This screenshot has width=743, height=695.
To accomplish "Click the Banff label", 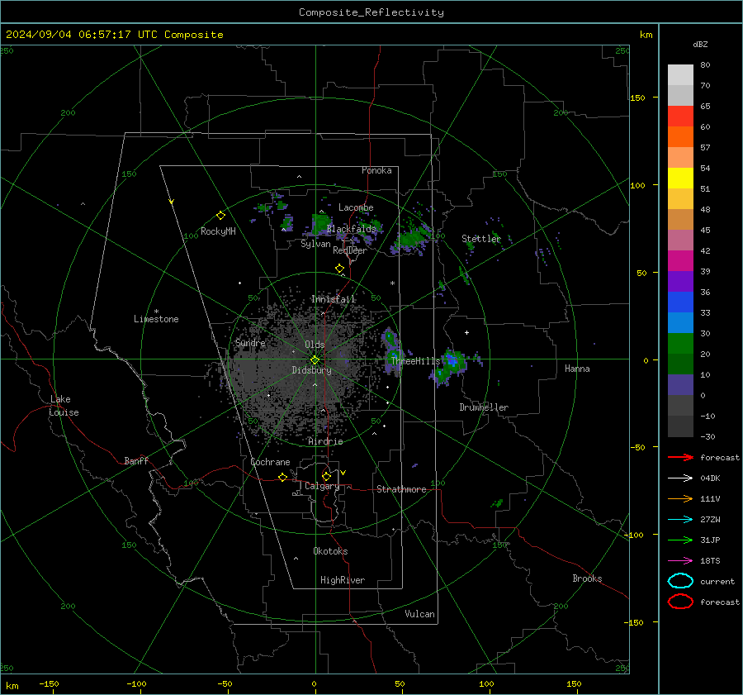I will pyautogui.click(x=136, y=461).
